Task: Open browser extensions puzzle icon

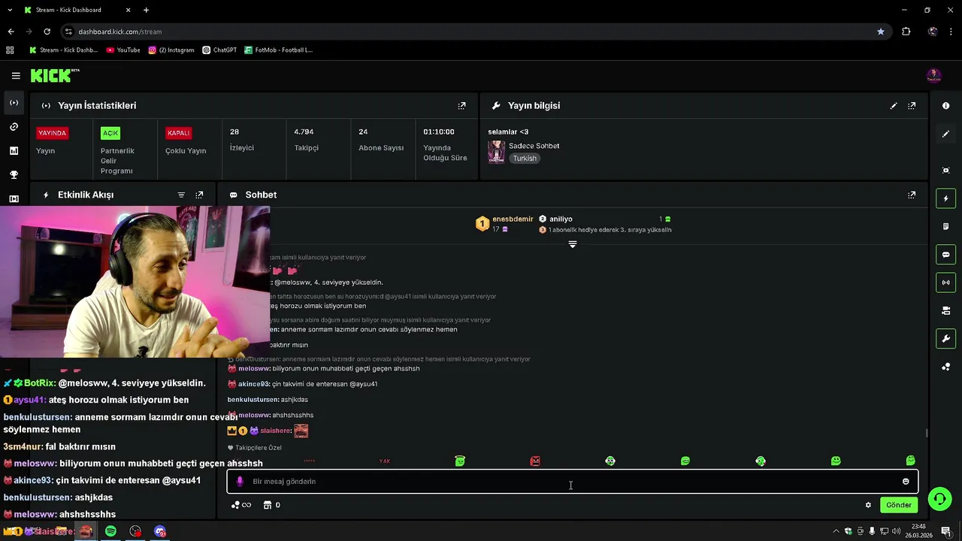Action: pos(906,32)
